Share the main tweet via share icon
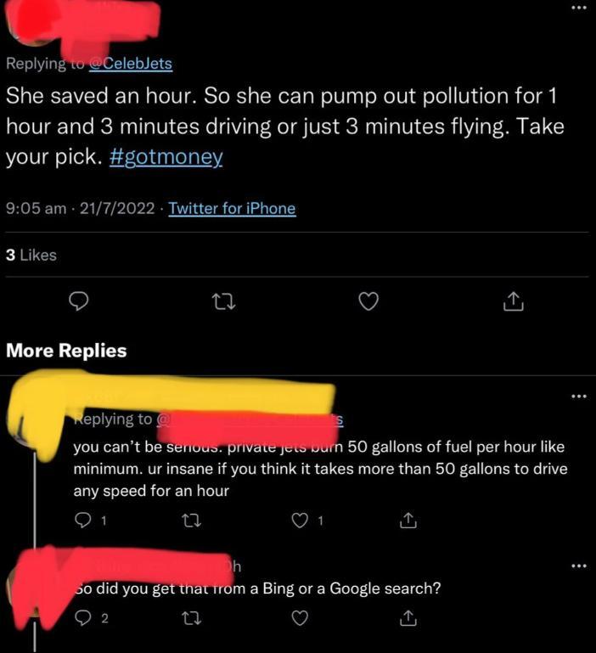 pos(512,301)
